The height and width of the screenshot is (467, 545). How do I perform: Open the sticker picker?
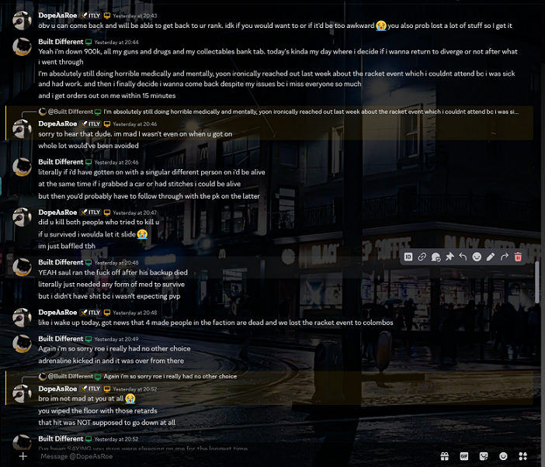484,456
